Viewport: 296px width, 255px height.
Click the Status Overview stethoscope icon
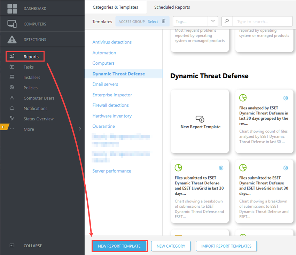point(12,118)
